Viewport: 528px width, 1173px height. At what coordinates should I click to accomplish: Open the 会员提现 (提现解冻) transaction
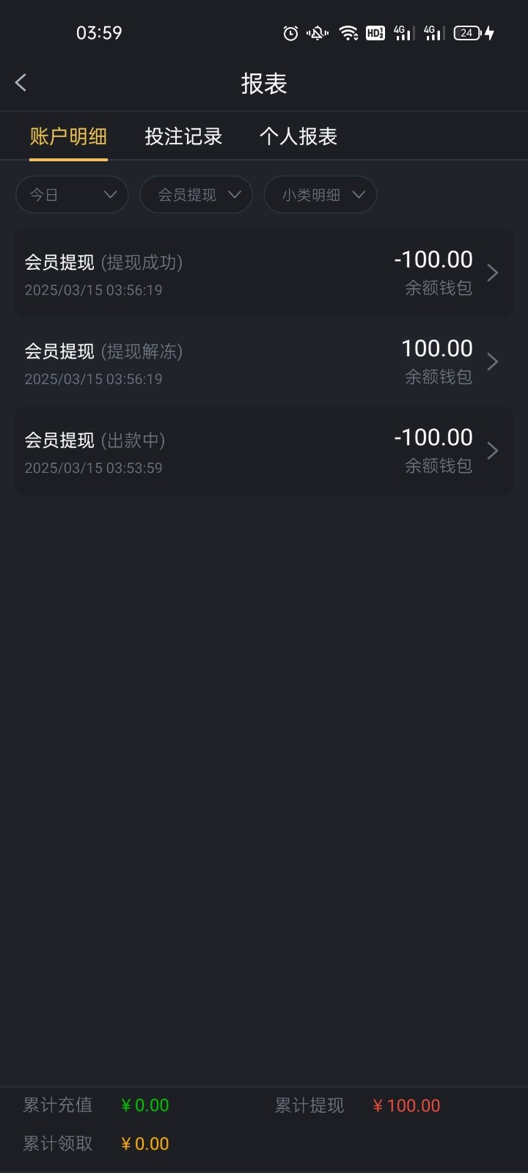pyautogui.click(x=220, y=361)
